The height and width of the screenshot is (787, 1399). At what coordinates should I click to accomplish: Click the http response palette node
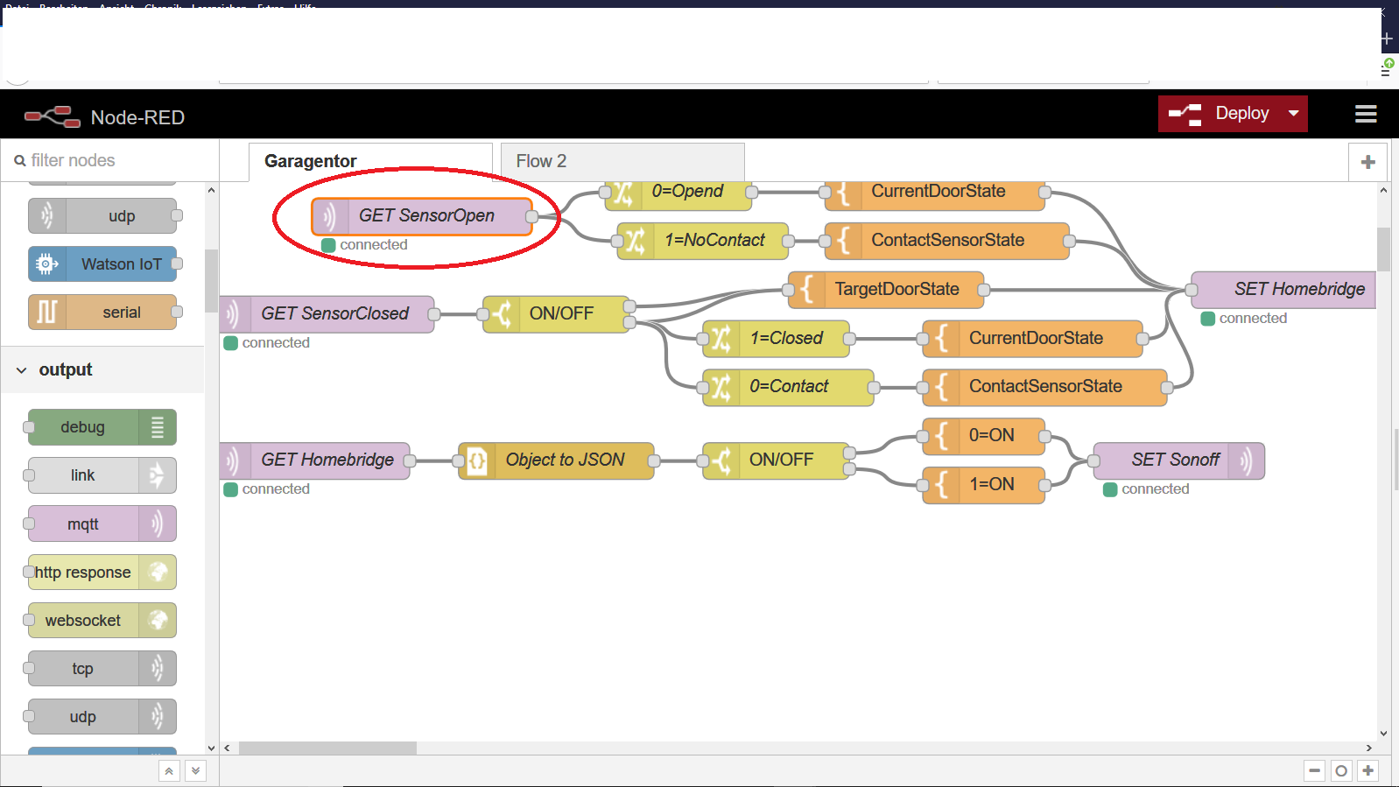102,573
